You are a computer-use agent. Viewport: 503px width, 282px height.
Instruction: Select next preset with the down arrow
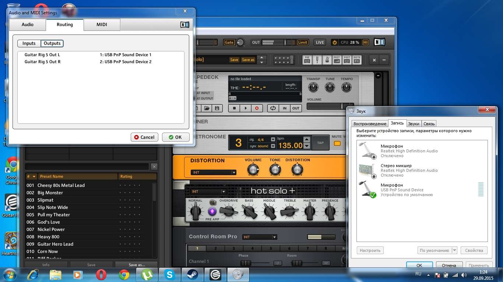261,62
